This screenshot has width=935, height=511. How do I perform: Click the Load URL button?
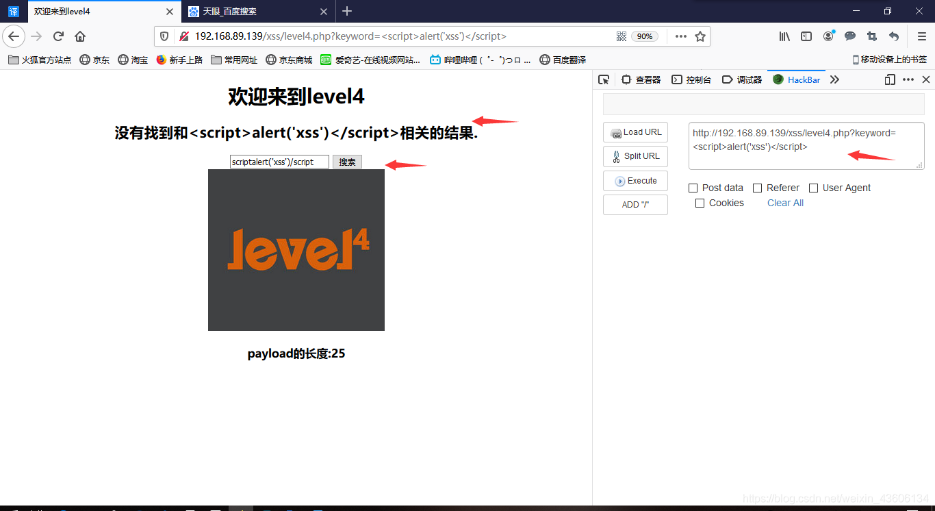635,132
